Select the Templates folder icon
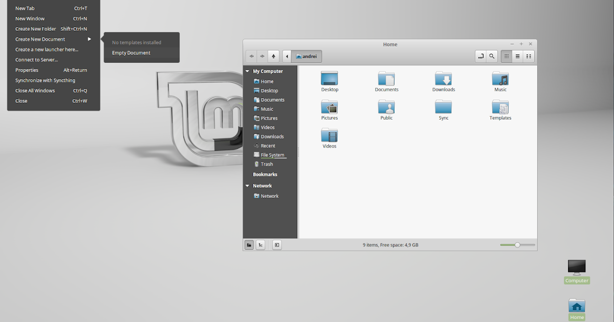This screenshot has height=322, width=614. tap(500, 110)
